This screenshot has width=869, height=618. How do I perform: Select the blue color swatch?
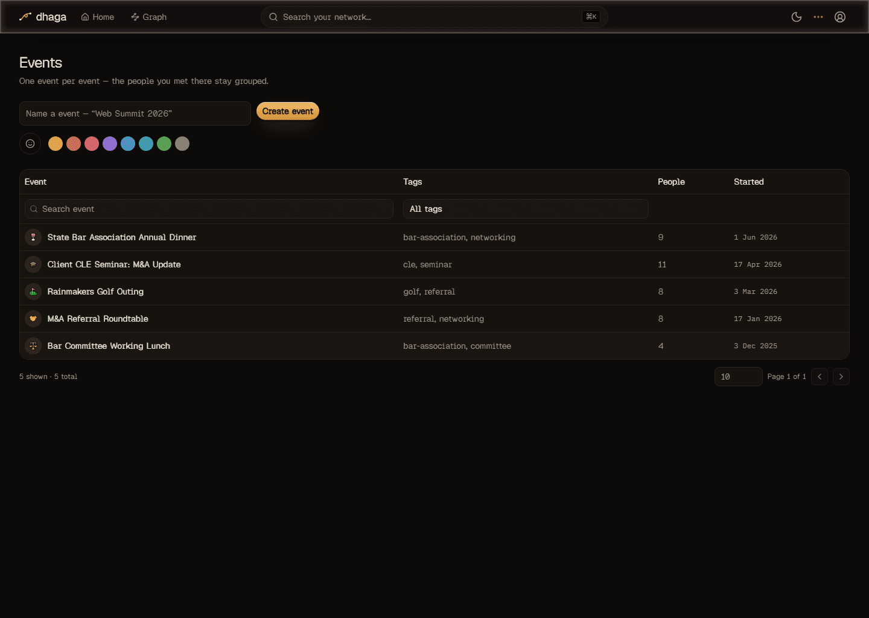(x=128, y=144)
